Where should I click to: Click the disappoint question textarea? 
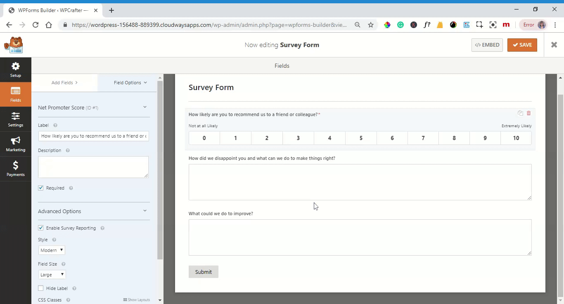[x=360, y=182]
